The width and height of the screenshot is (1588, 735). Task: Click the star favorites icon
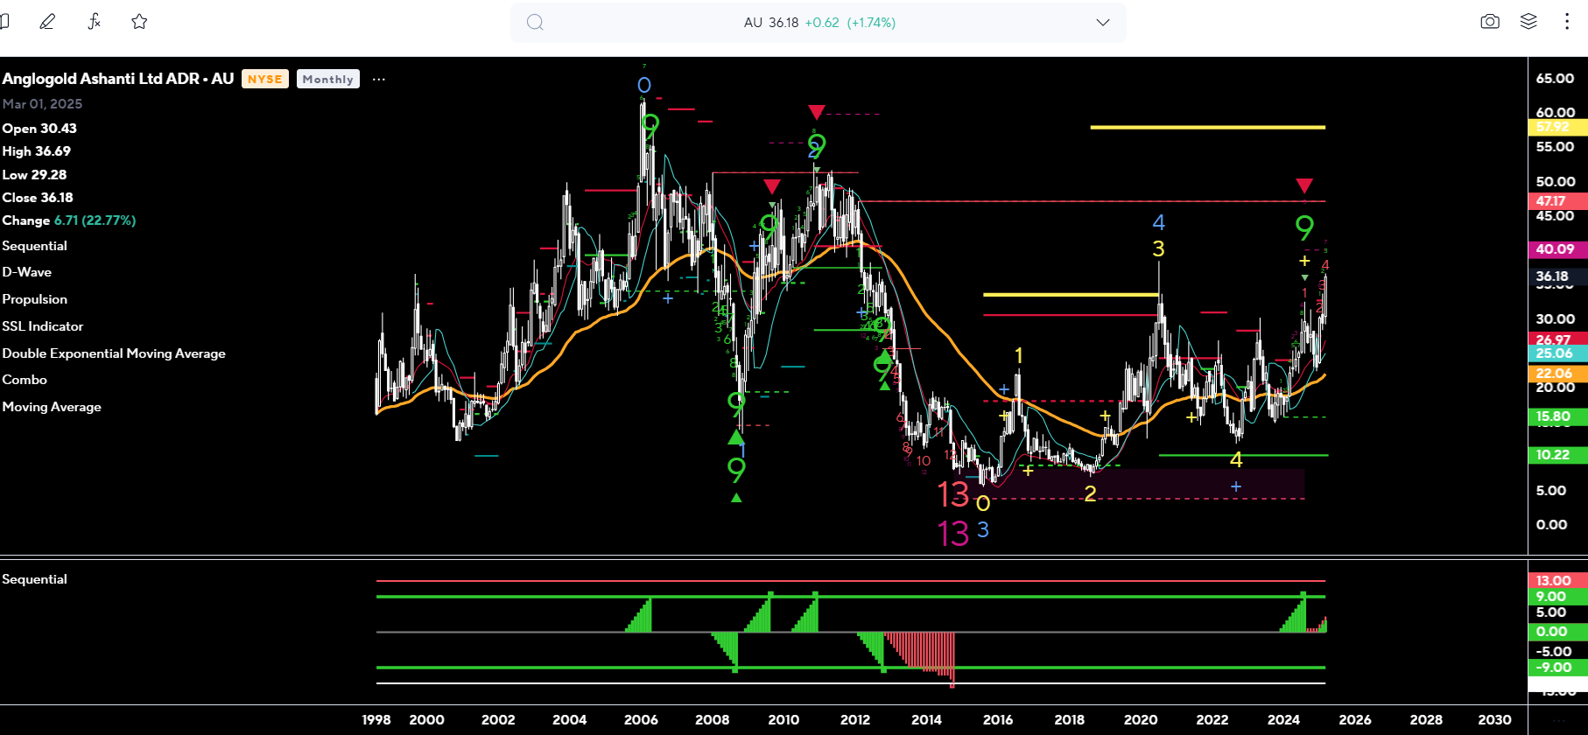(x=139, y=22)
